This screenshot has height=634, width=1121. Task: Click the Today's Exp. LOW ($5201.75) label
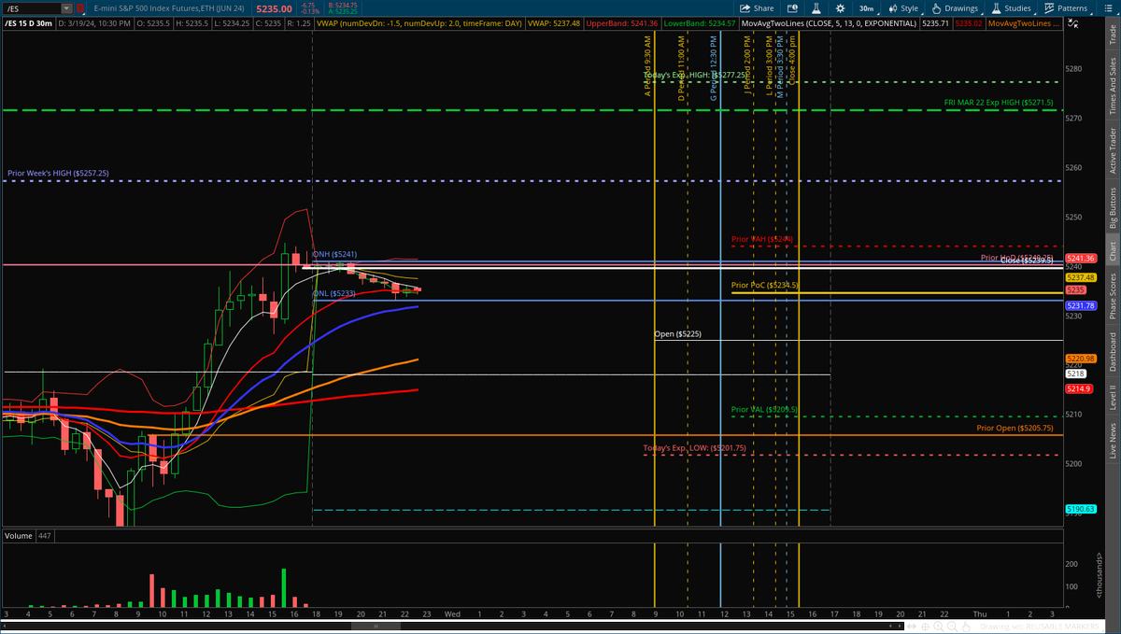pos(694,448)
